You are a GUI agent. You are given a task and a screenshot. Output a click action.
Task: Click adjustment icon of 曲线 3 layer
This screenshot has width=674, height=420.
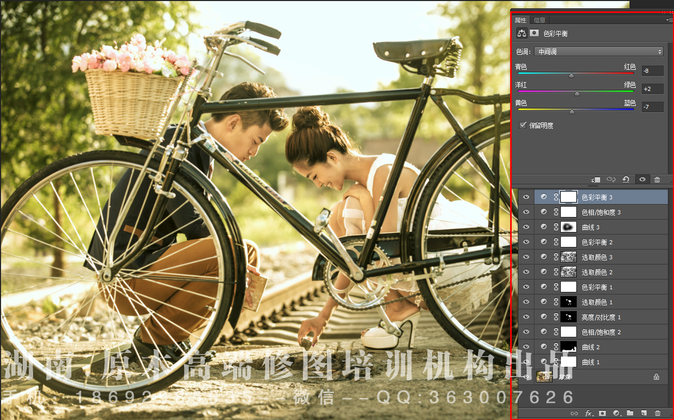pos(544,227)
